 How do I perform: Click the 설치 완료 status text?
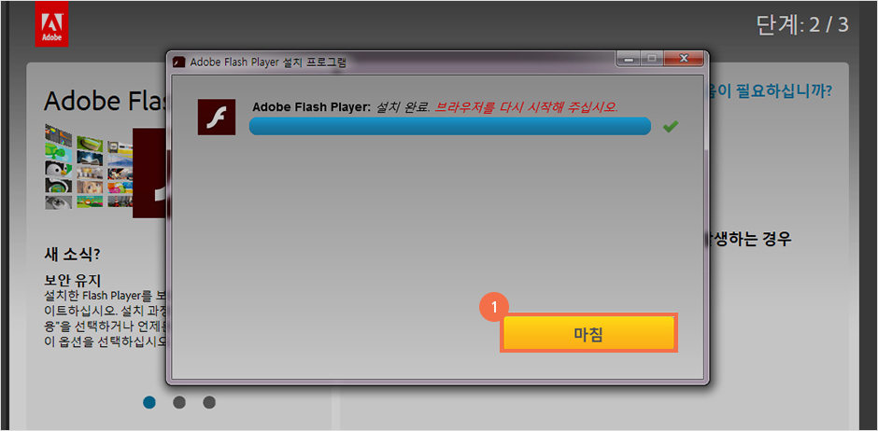[x=404, y=107]
